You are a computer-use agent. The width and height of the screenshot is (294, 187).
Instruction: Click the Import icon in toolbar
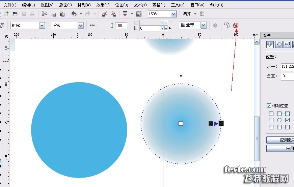pyautogui.click(x=105, y=14)
